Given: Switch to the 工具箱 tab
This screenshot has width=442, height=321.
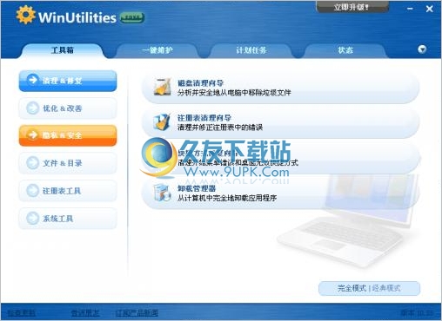Looking at the screenshot, I should [63, 50].
